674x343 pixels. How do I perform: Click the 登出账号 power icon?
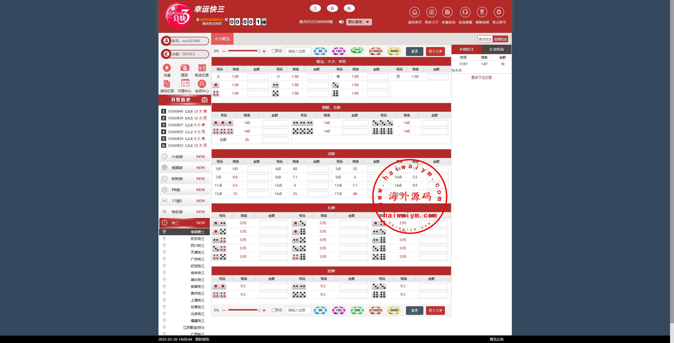tap(499, 12)
